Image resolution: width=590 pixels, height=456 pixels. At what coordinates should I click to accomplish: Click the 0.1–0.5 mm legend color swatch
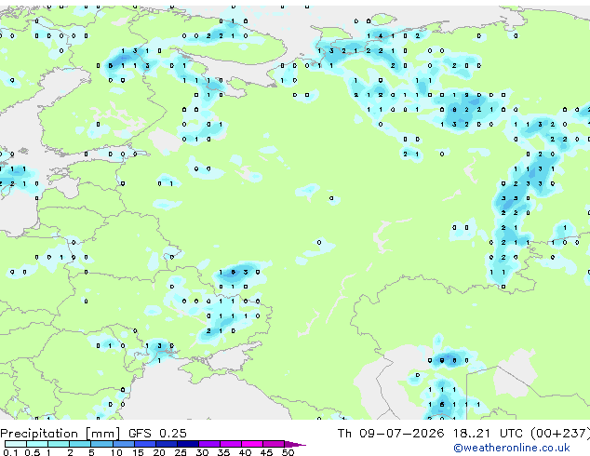click(16, 444)
